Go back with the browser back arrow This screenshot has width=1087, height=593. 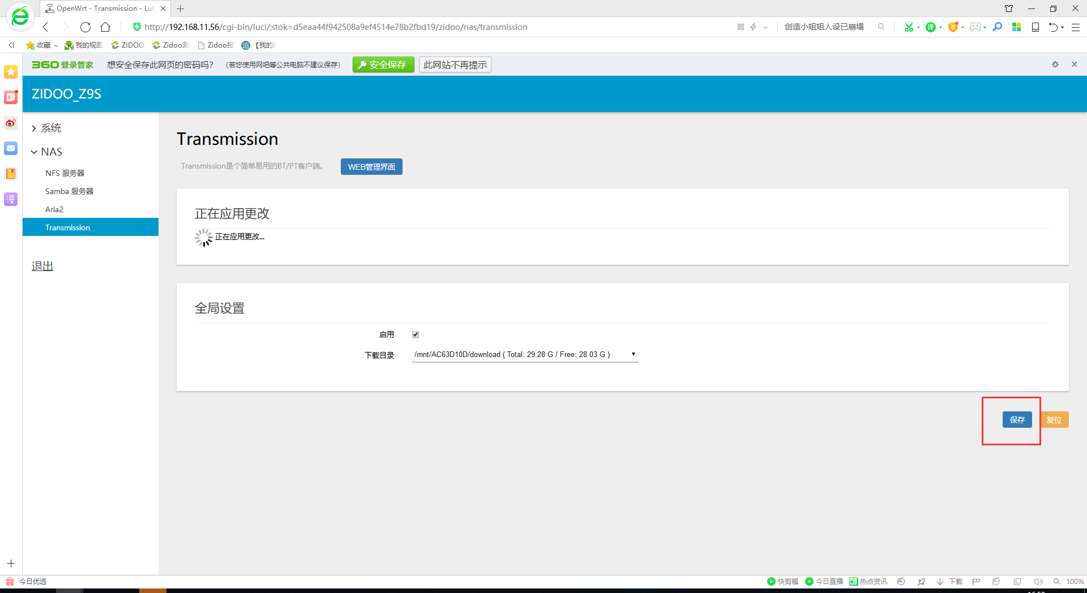(x=46, y=27)
